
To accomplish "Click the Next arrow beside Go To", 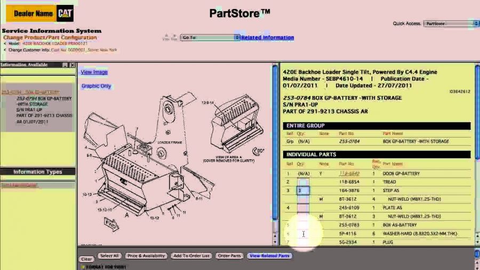I will click(x=174, y=37).
